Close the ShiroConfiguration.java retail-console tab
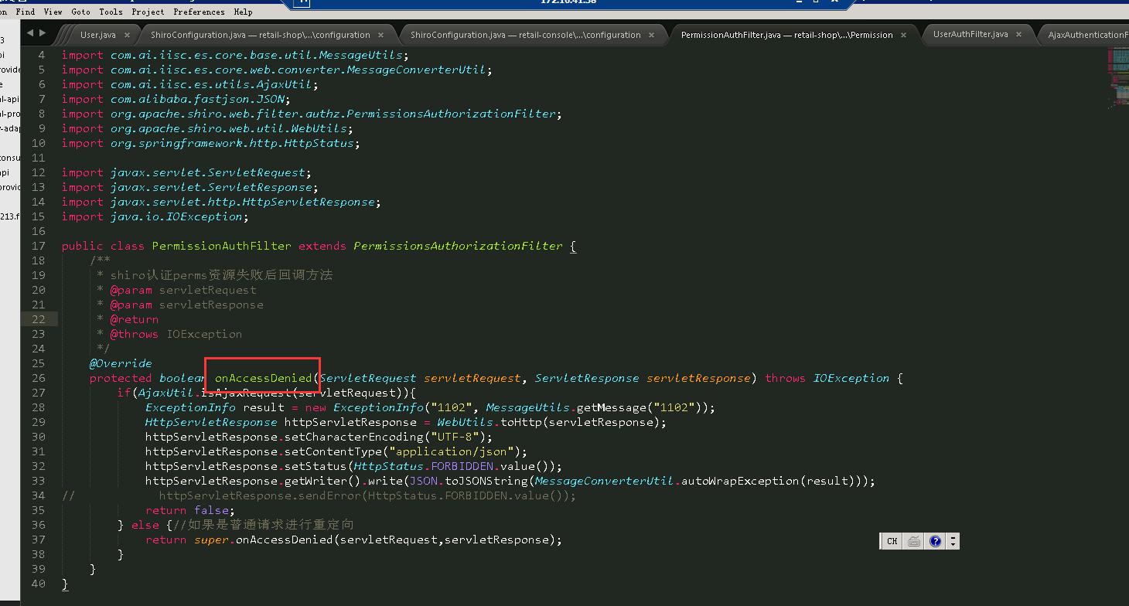Viewport: 1129px width, 606px height. pos(652,35)
